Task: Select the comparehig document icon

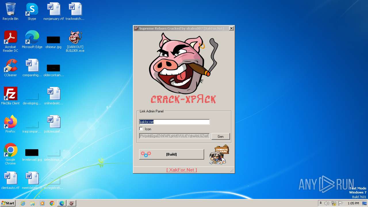Action: tap(32, 68)
